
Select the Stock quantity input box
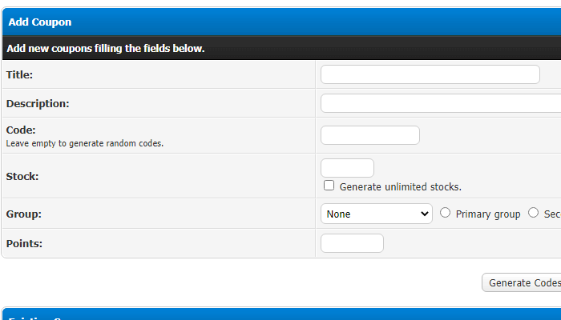(x=347, y=168)
